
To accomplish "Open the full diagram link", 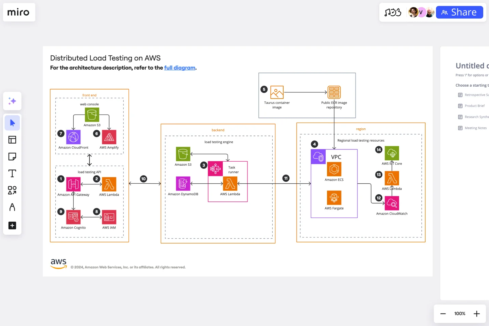I will (x=180, y=68).
